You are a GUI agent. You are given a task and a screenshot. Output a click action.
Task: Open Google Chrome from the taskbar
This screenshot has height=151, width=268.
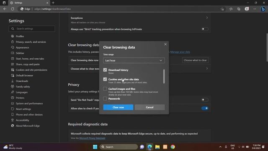point(173,147)
